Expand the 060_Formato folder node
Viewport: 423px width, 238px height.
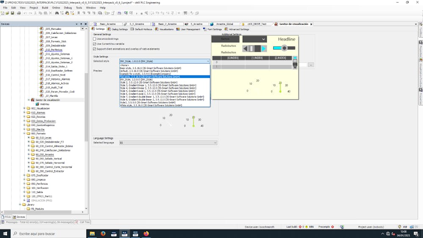[25, 133]
